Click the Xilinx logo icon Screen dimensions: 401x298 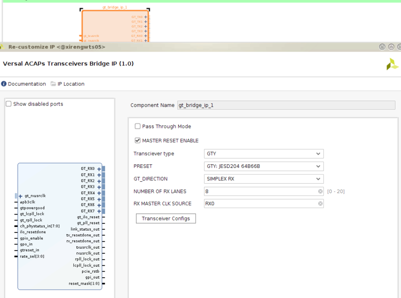[392, 64]
